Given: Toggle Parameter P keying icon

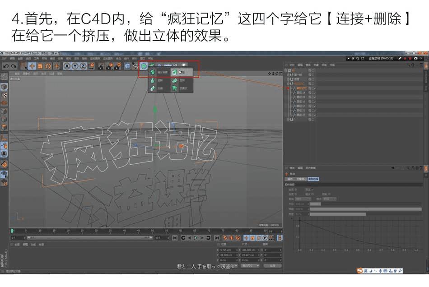Looking at the screenshot, I should (265, 238).
